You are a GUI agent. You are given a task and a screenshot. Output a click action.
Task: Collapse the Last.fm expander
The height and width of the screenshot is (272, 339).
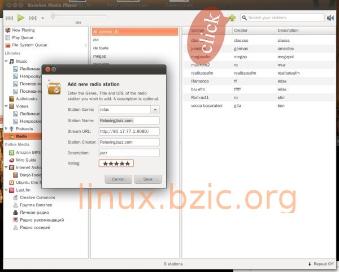tap(6, 190)
